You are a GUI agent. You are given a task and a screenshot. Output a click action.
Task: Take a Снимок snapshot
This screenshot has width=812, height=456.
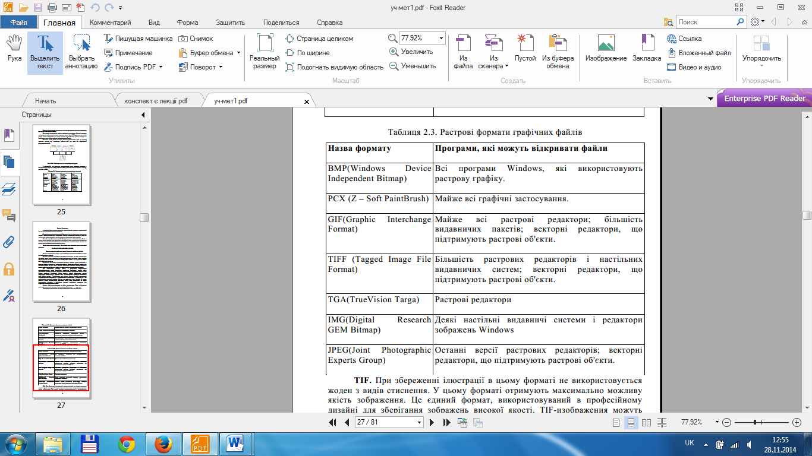tap(196, 39)
